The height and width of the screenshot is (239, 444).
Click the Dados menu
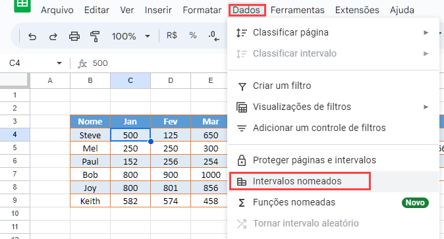click(x=246, y=10)
